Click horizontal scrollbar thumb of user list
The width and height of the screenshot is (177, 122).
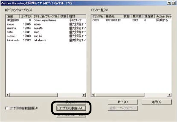(x=34, y=95)
